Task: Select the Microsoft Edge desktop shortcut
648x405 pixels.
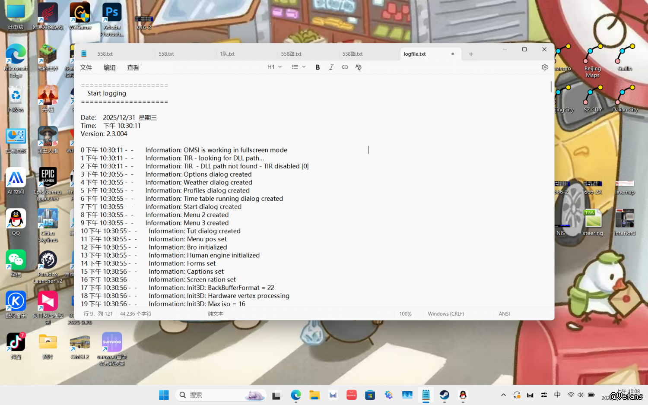Action: (x=16, y=61)
